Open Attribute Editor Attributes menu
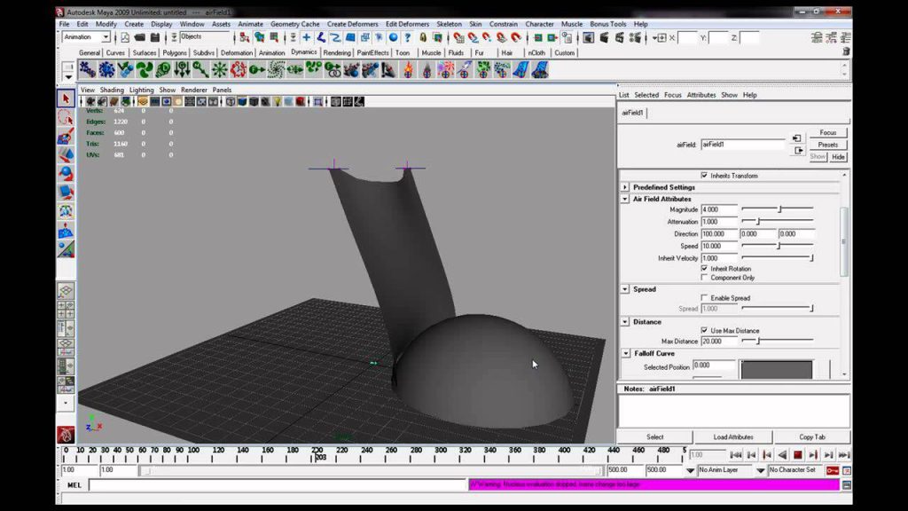Image resolution: width=908 pixels, height=511 pixels. pyautogui.click(x=701, y=95)
